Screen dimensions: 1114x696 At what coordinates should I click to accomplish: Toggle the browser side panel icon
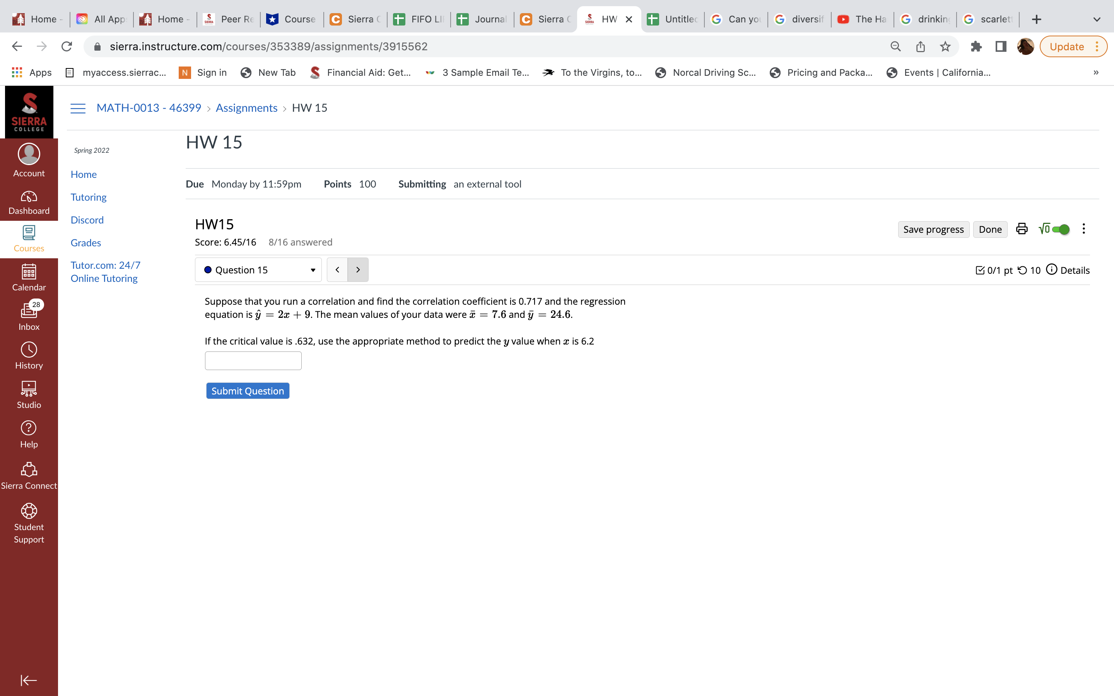click(x=1001, y=46)
